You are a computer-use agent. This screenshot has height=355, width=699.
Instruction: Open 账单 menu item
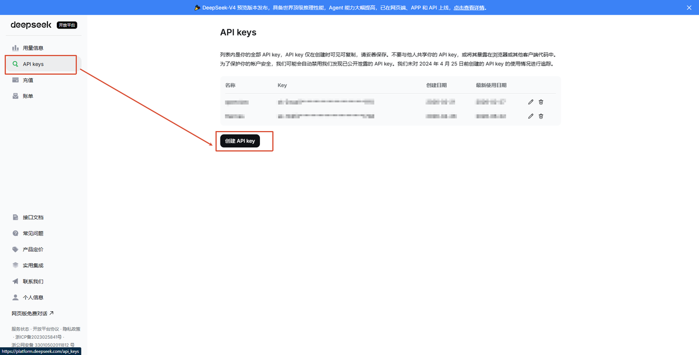(43, 96)
